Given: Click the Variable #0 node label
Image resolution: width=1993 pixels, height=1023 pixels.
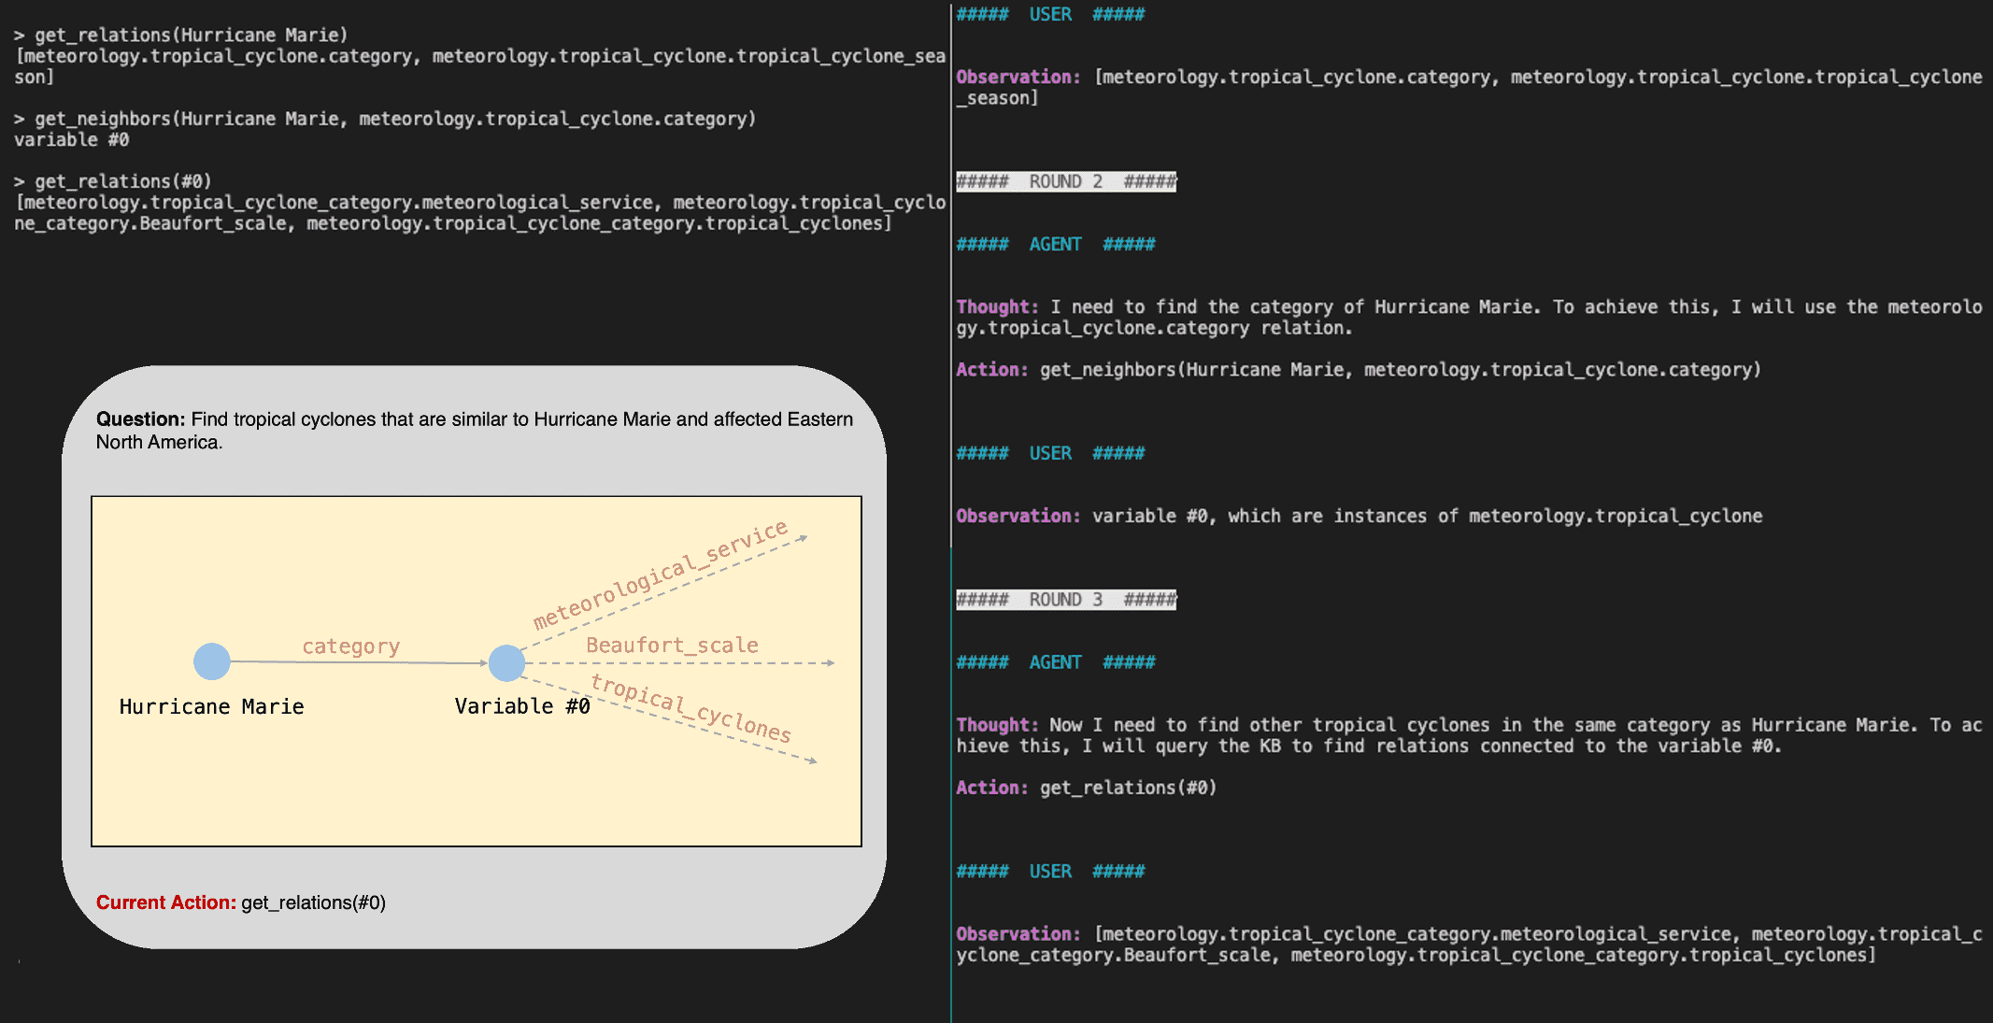Looking at the screenshot, I should click(522, 707).
